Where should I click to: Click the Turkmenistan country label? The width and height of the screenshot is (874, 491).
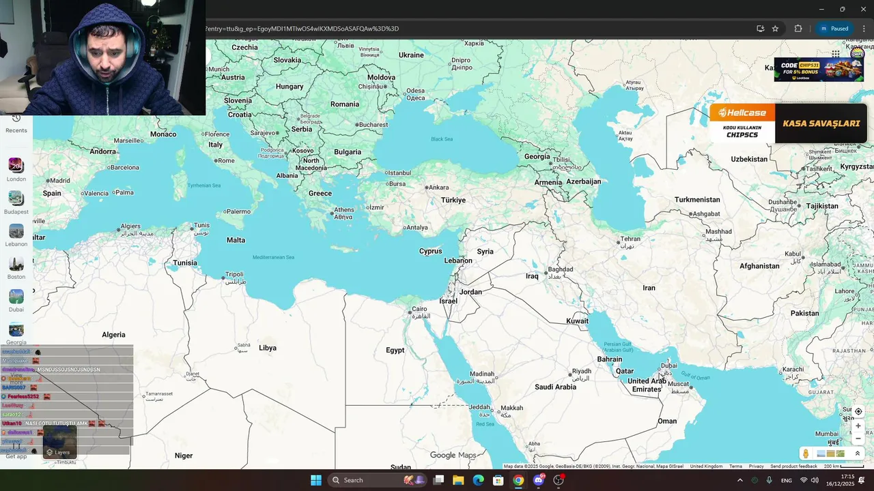(697, 200)
